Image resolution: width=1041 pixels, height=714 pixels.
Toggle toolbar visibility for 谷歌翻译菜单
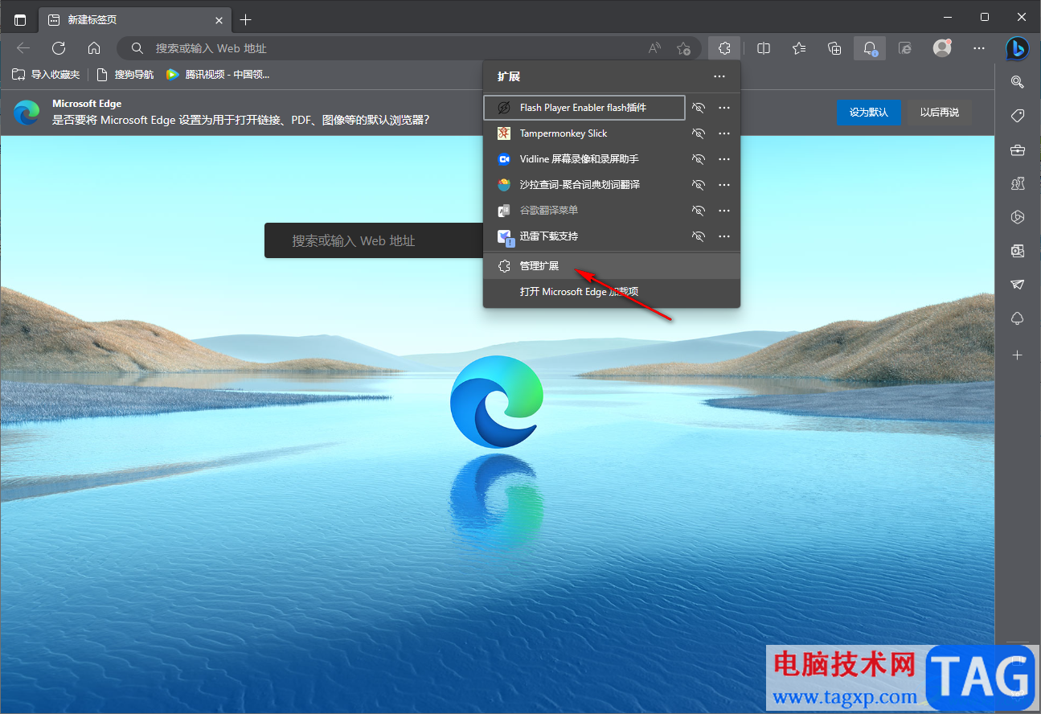699,211
